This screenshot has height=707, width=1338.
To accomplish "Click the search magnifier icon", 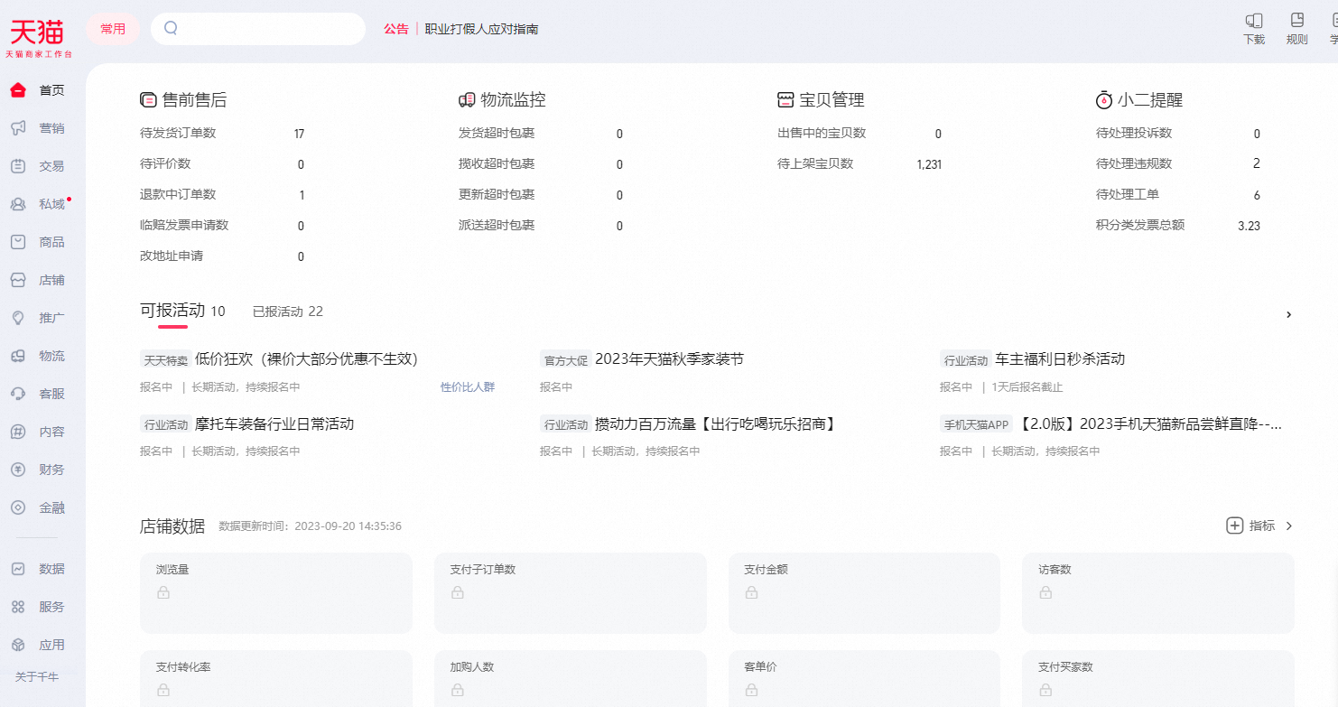I will (x=171, y=28).
